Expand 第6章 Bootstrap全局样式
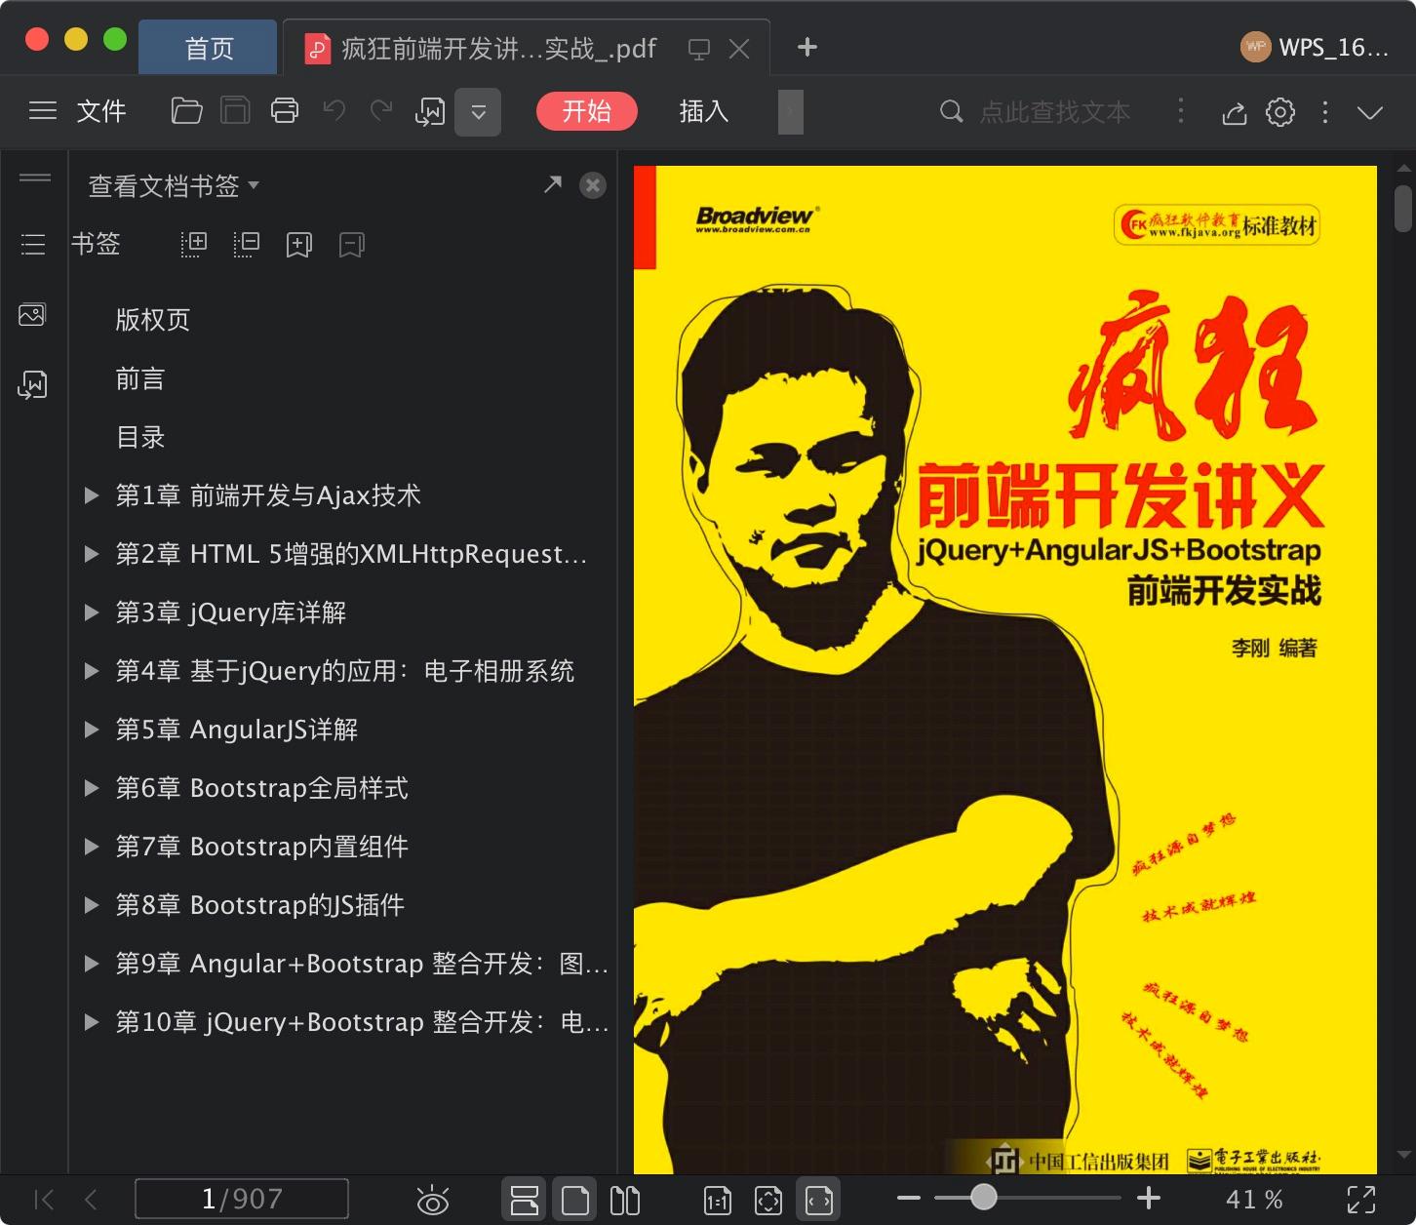Viewport: 1416px width, 1225px height. 92,788
